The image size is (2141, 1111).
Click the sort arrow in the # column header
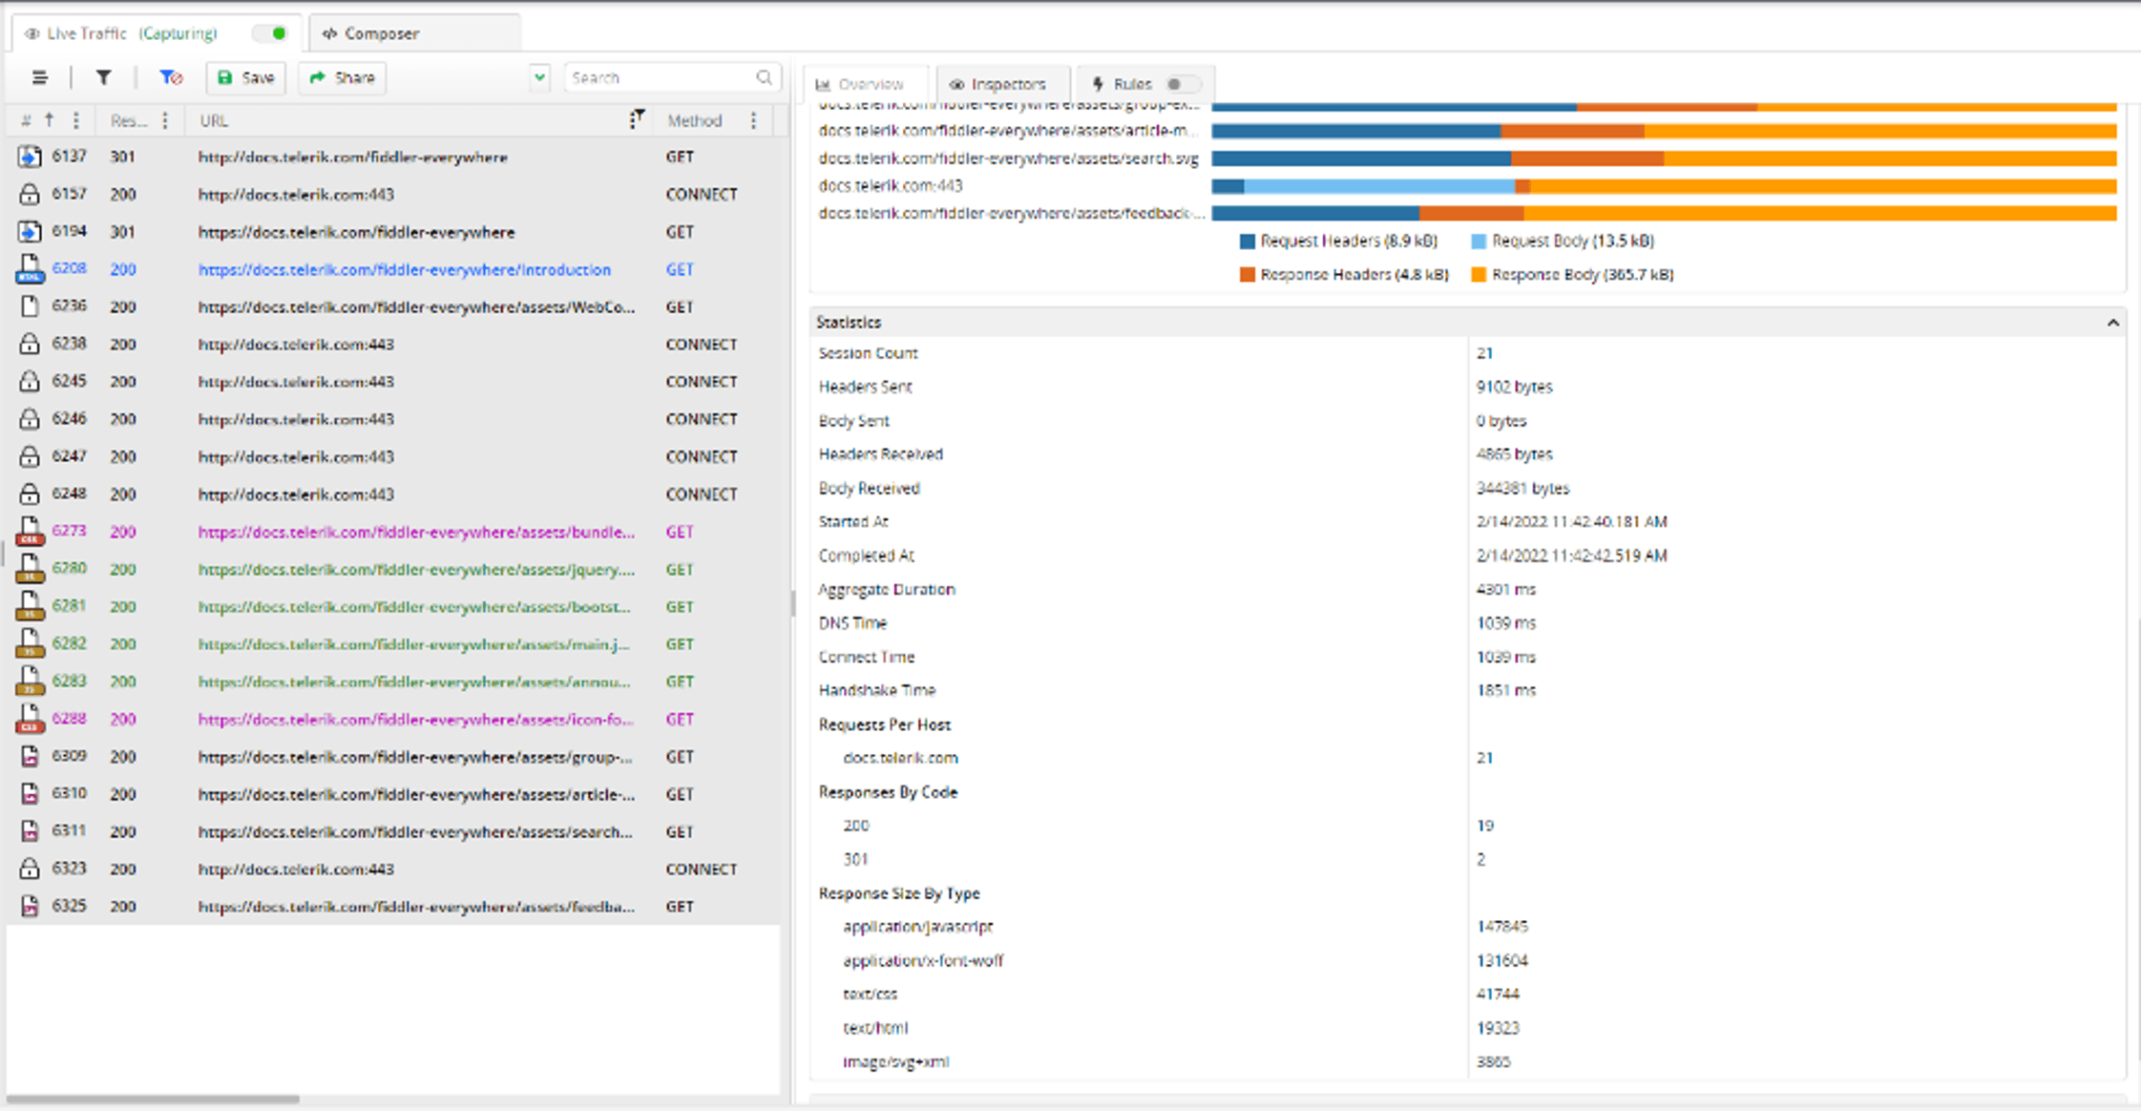click(x=49, y=120)
